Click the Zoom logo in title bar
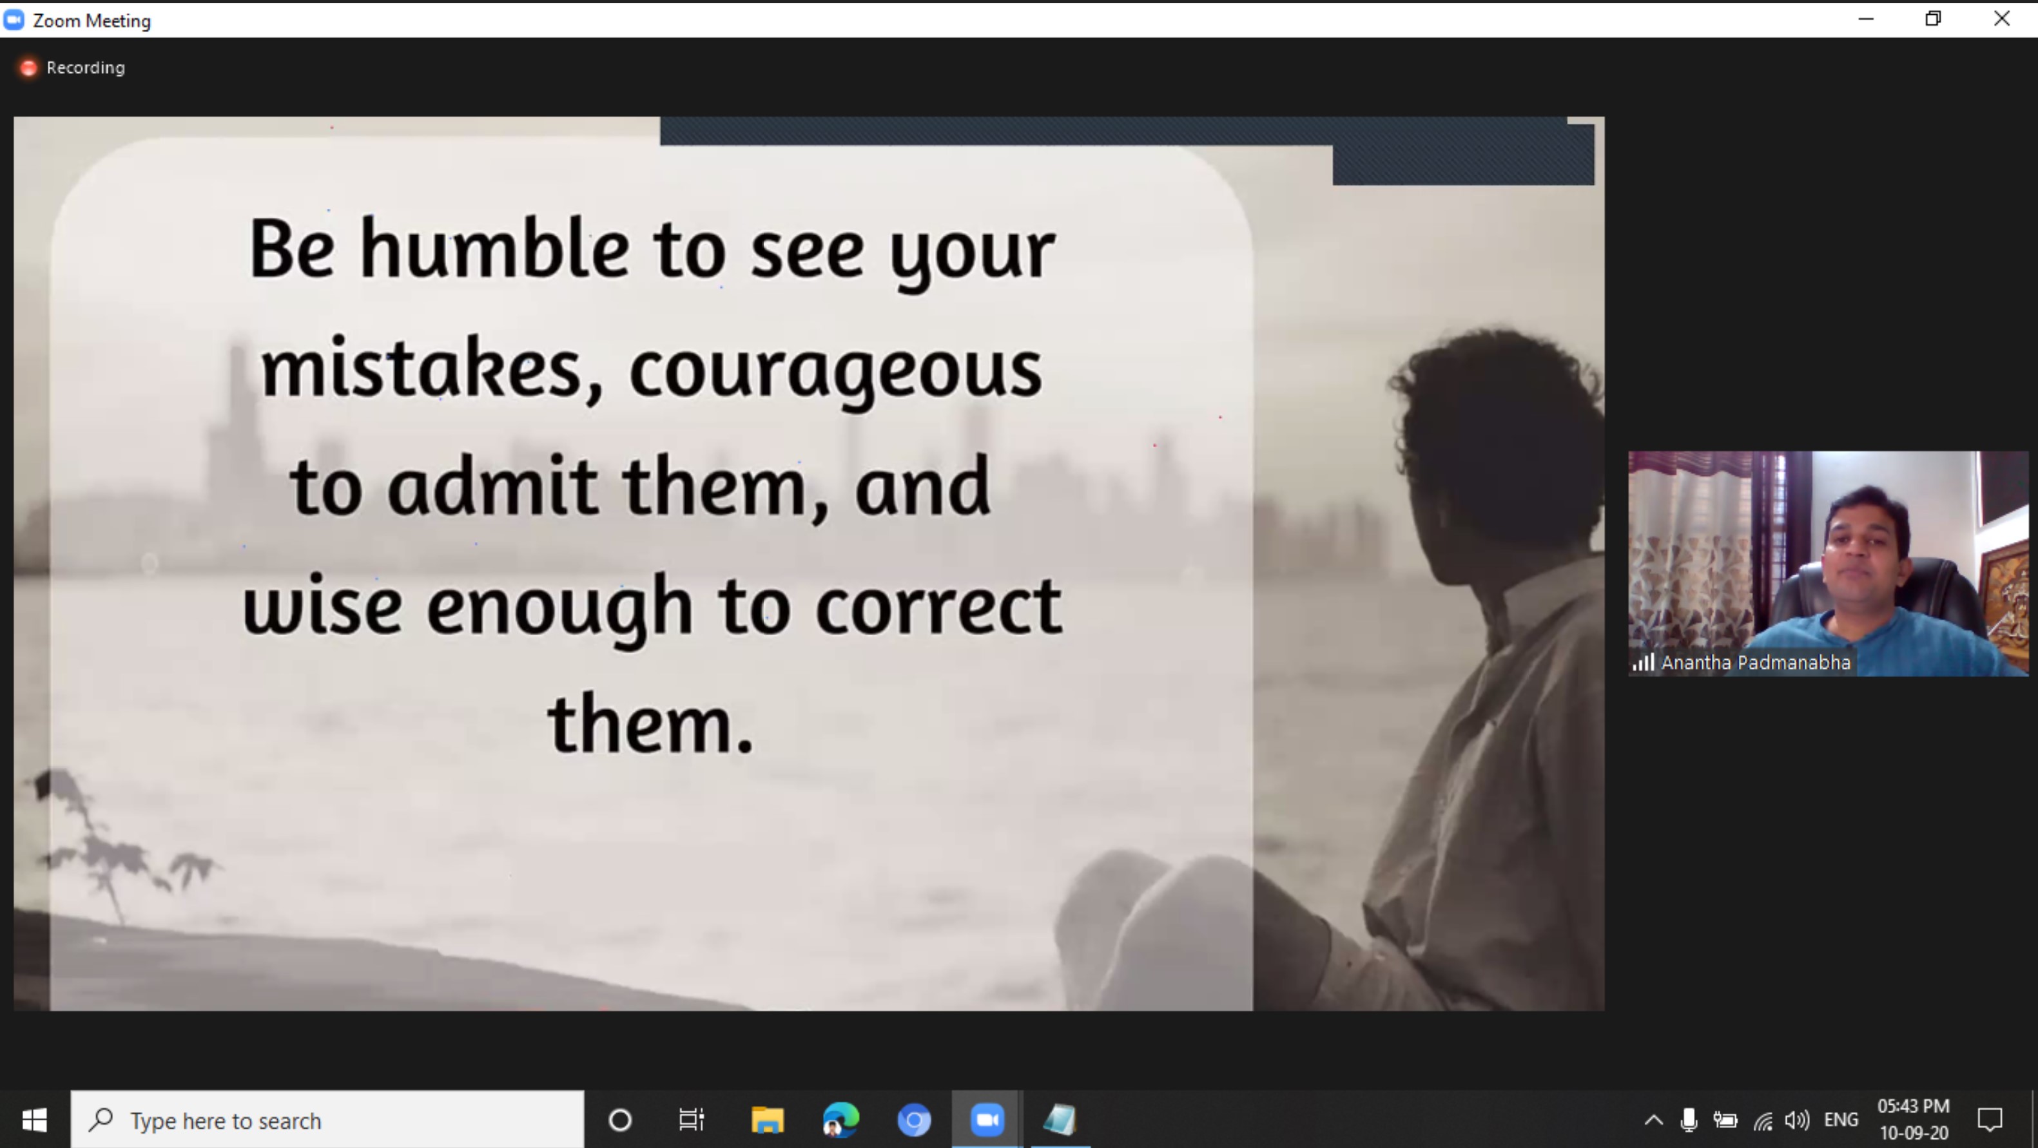This screenshot has height=1148, width=2038. (14, 20)
